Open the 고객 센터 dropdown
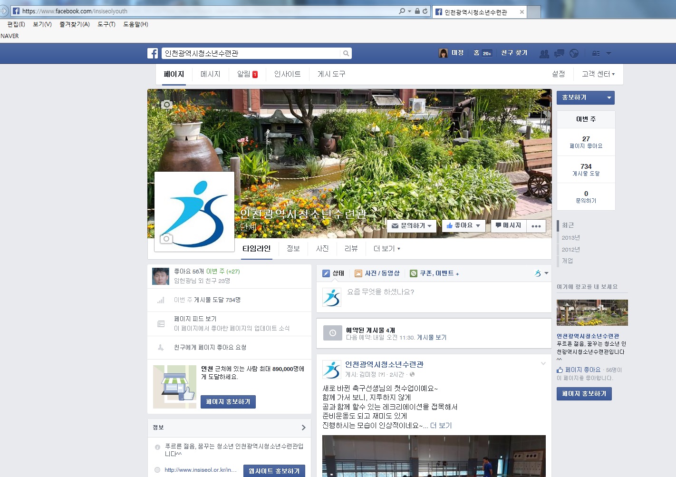The image size is (676, 477). 598,74
